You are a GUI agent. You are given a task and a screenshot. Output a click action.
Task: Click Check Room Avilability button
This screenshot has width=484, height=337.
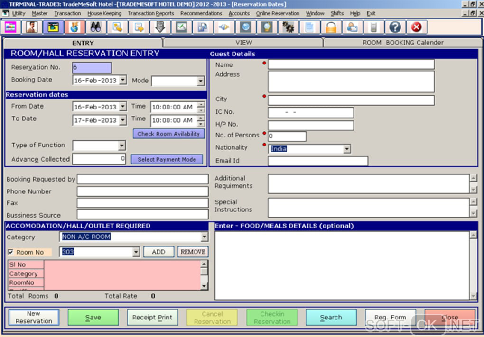coord(168,134)
